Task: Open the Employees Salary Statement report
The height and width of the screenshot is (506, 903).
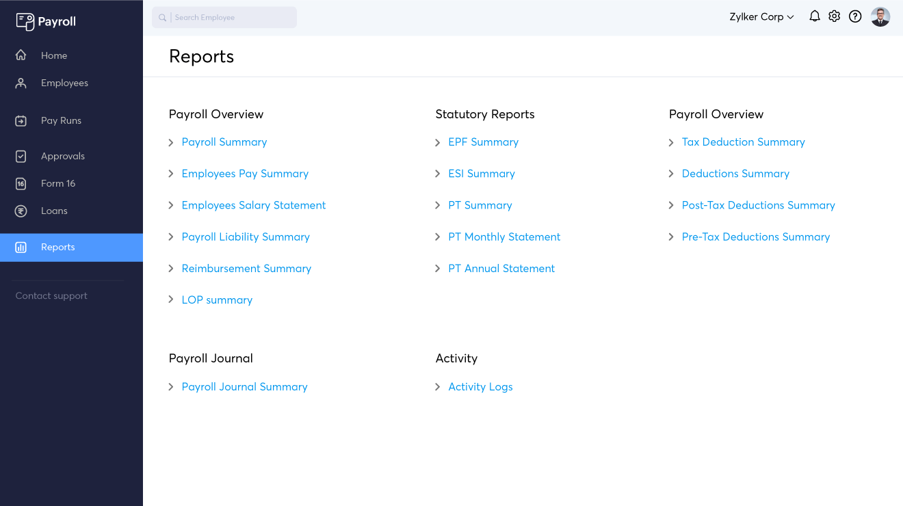Action: [x=253, y=205]
